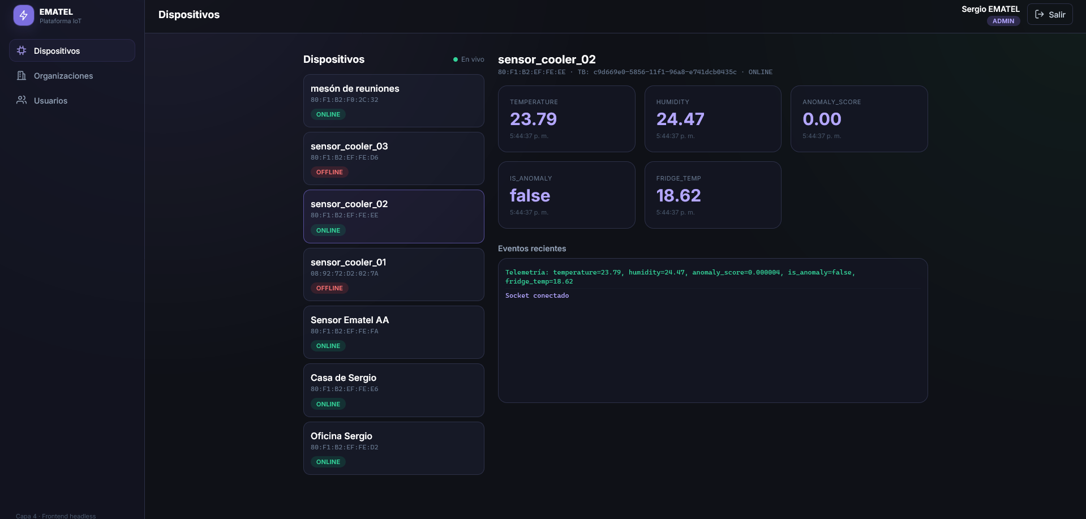Click the EMATEL lightning bolt logo

click(x=24, y=15)
